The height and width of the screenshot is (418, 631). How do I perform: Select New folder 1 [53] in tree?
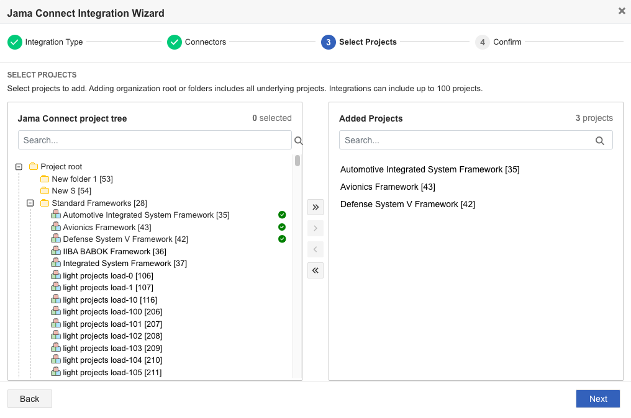[x=83, y=179]
